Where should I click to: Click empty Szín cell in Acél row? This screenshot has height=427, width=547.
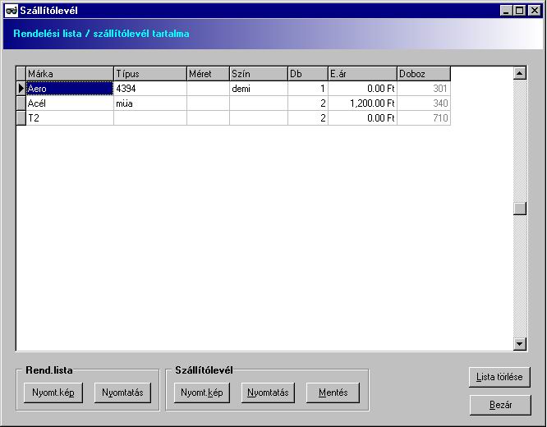259,103
